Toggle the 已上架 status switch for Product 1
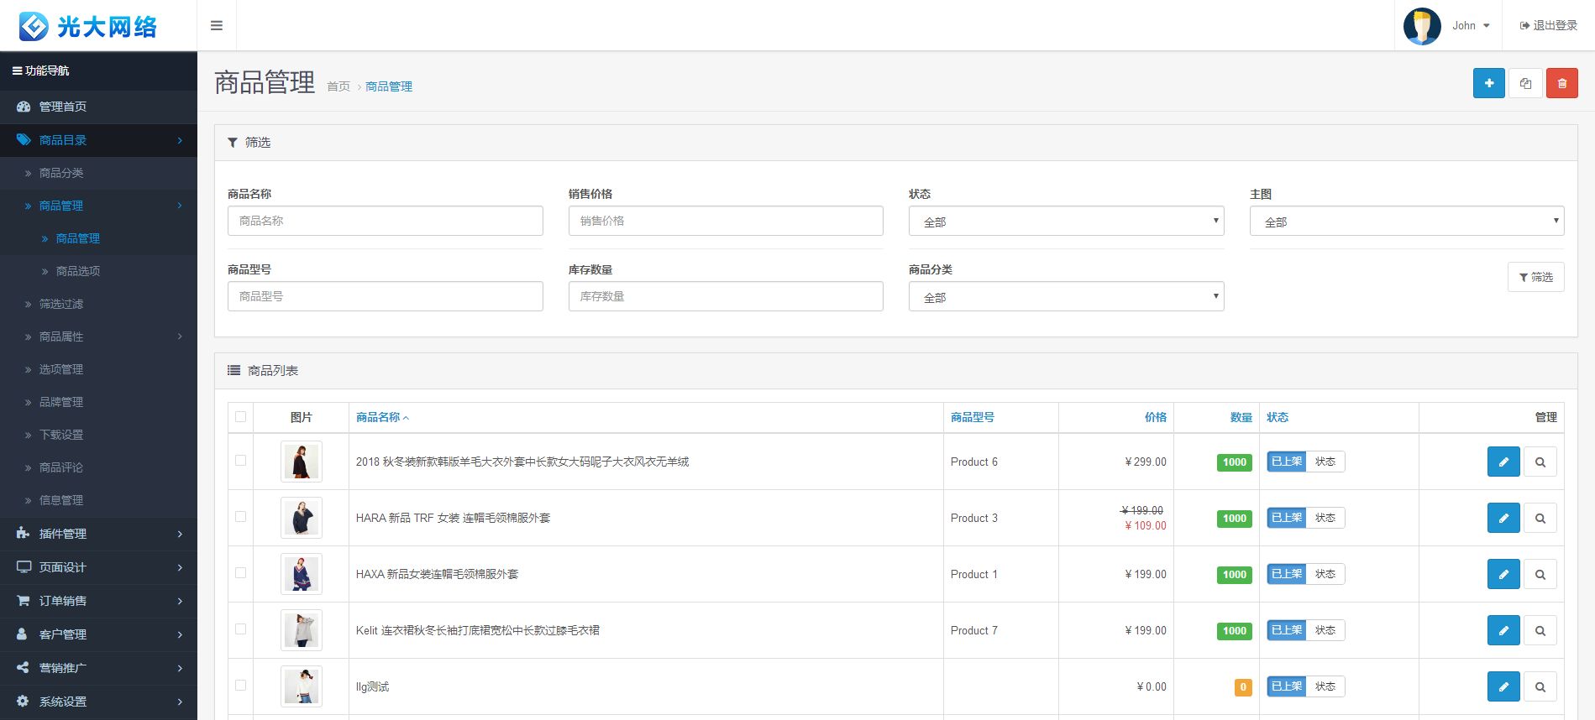This screenshot has width=1595, height=720. [x=1305, y=574]
